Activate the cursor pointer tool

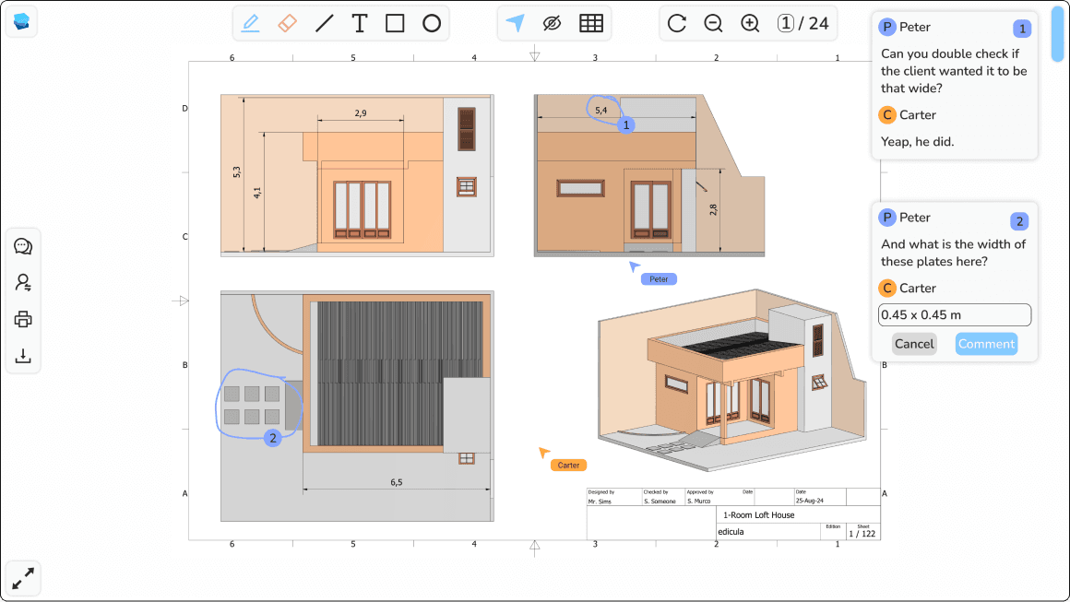[516, 23]
